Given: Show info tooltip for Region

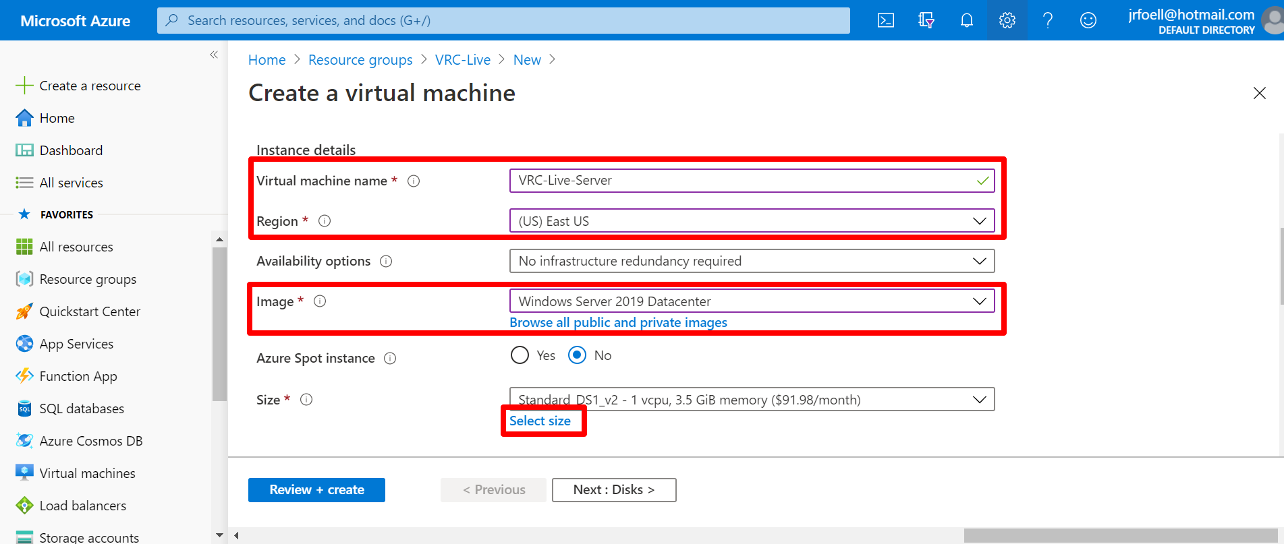Looking at the screenshot, I should click(325, 221).
